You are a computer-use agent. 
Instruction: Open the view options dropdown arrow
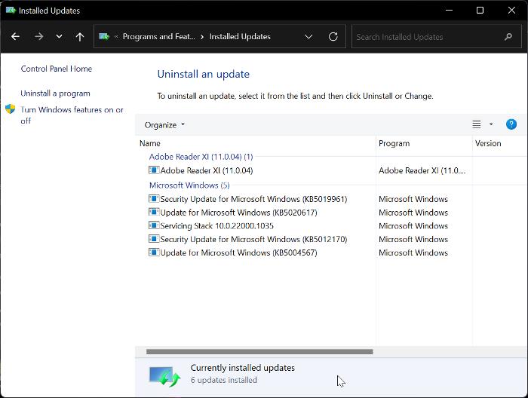point(491,124)
